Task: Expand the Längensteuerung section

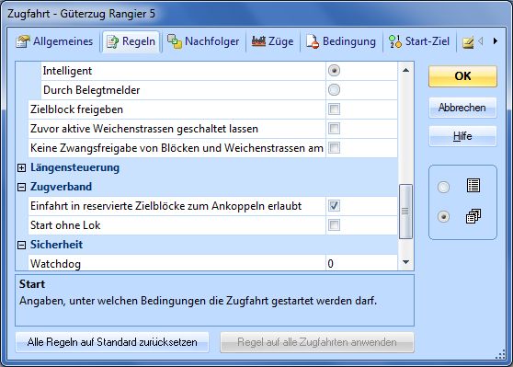Action: pos(21,167)
